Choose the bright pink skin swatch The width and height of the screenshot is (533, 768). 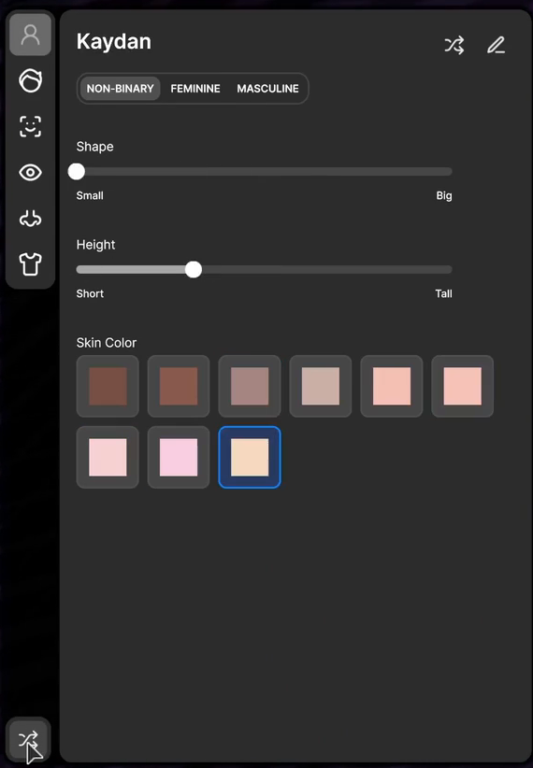[179, 457]
